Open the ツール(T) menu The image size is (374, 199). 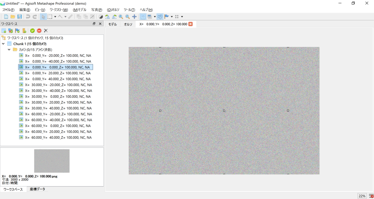click(129, 10)
